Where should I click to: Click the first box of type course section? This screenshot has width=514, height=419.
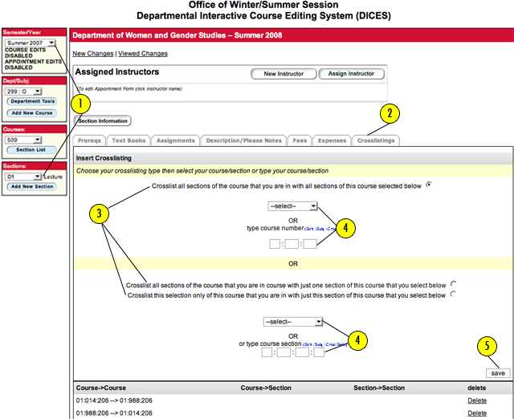pos(267,352)
